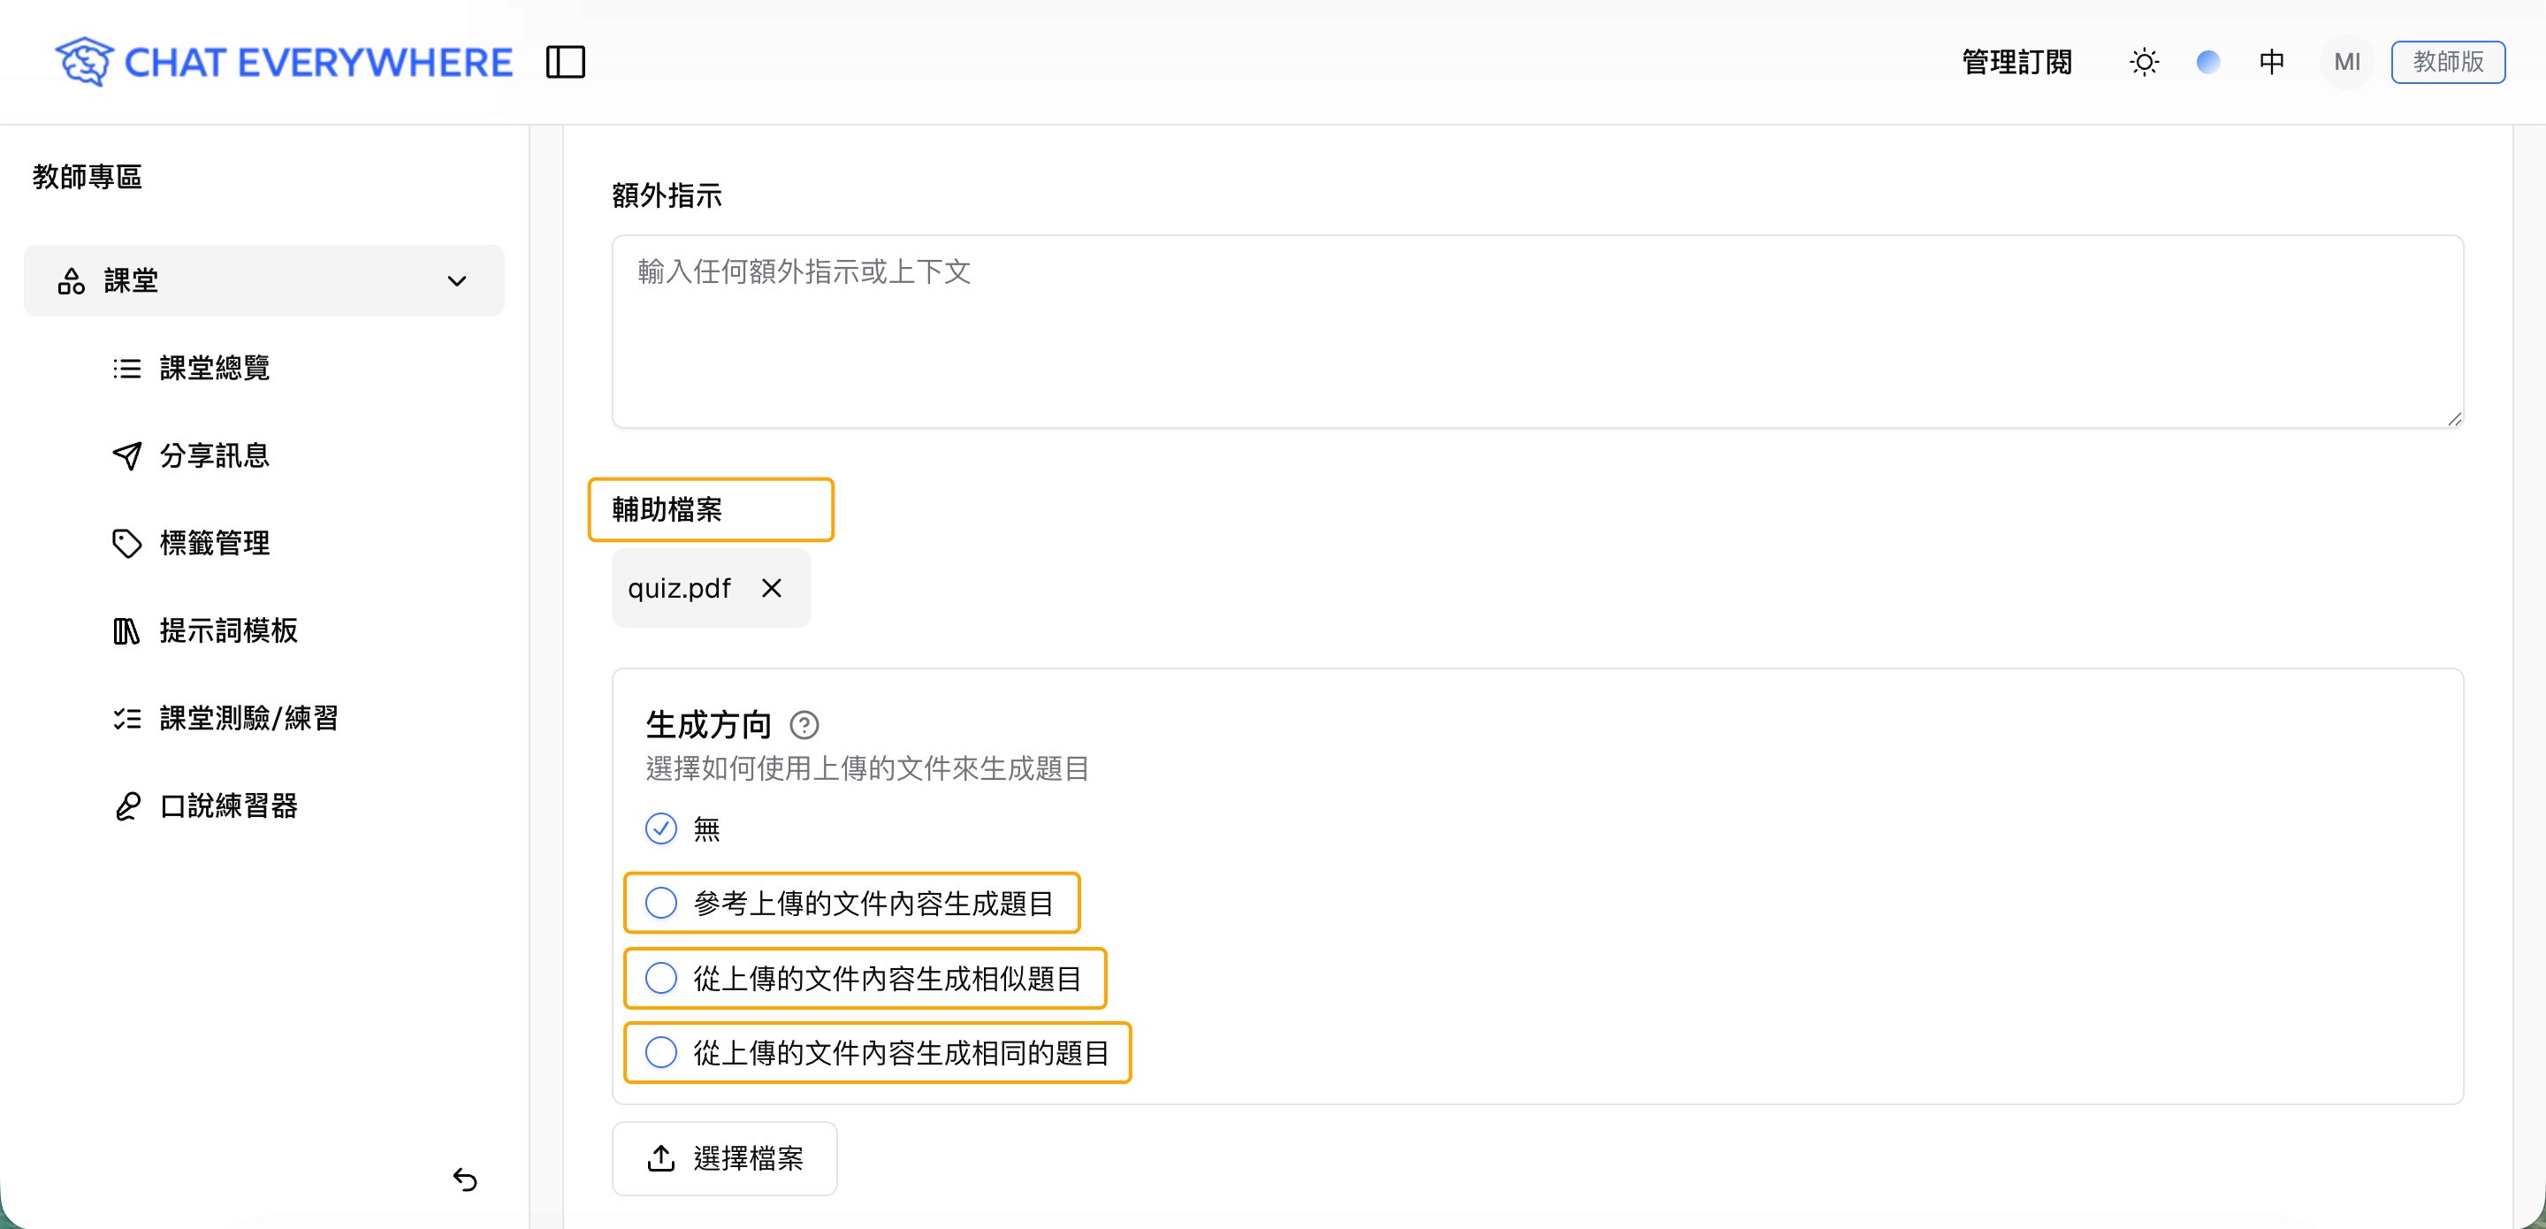Image resolution: width=2546 pixels, height=1229 pixels.
Task: Select 參考上傳的文件內容生成題目 radio option
Action: tap(661, 903)
